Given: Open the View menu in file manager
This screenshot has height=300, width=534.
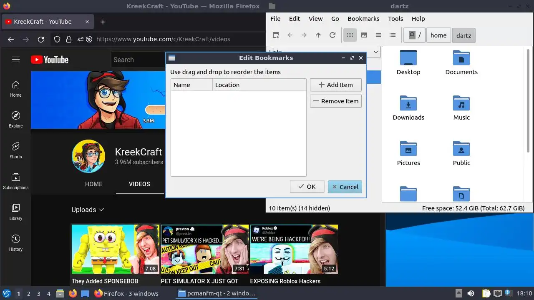Looking at the screenshot, I should tap(316, 19).
